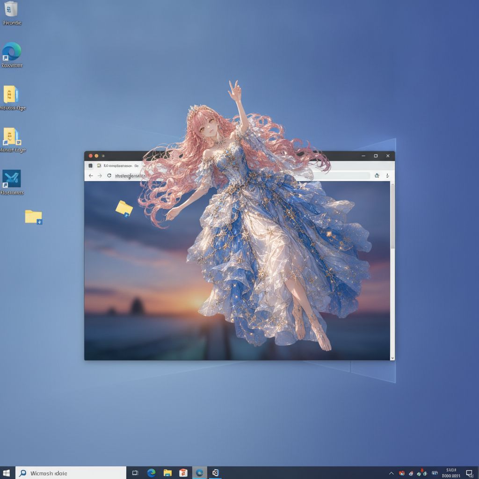The image size is (479, 479).
Task: Select the blue app shortcut desktop icon
Action: [x=12, y=182]
